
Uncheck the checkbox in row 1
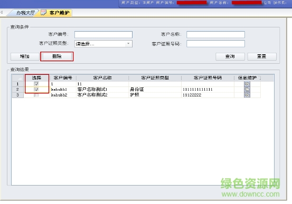pos(36,84)
